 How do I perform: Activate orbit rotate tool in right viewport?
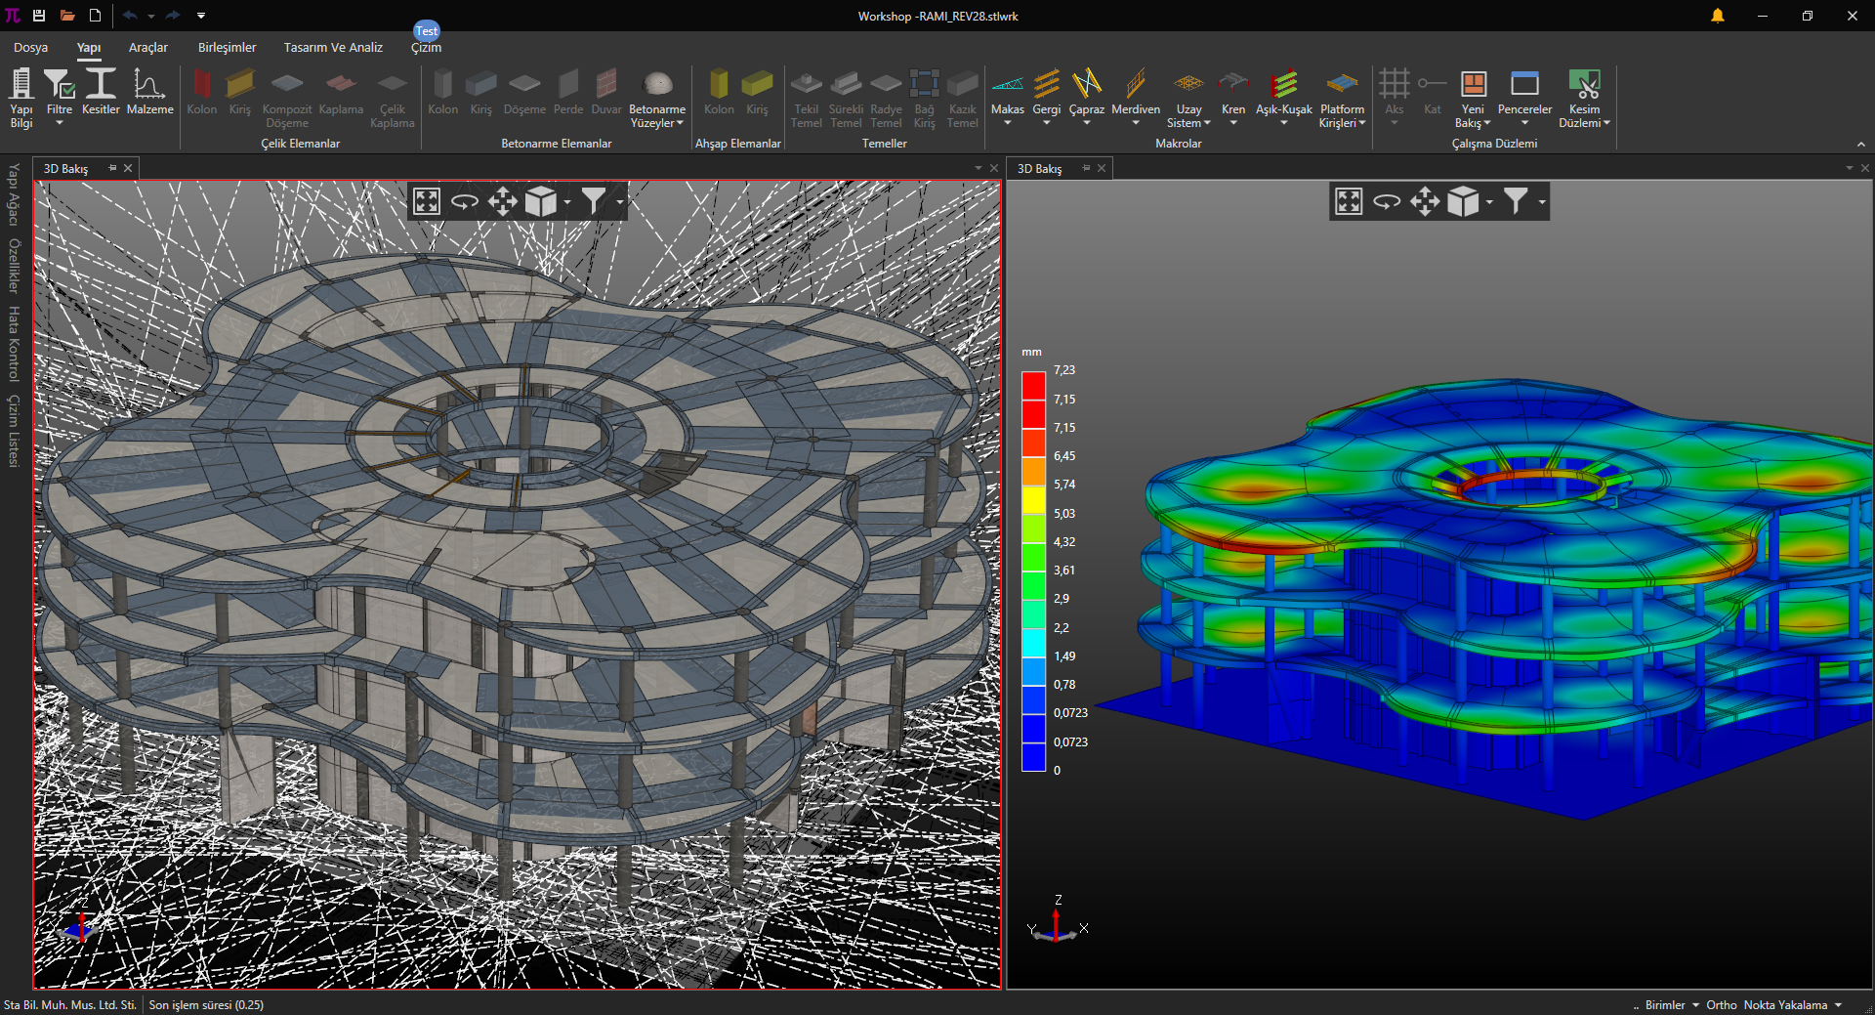(x=1387, y=201)
